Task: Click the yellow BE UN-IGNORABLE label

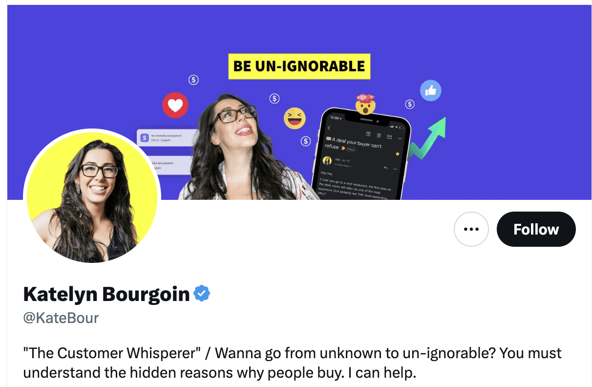Action: [x=299, y=66]
